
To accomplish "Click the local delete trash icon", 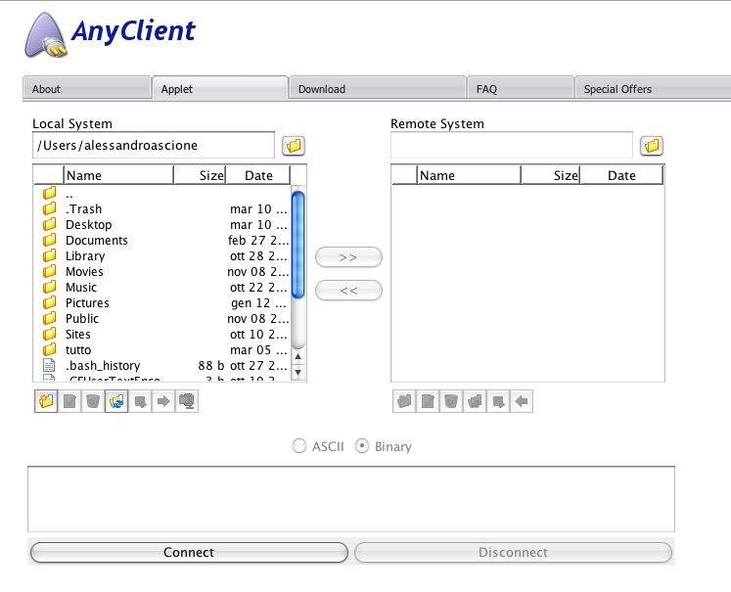I will pyautogui.click(x=93, y=401).
